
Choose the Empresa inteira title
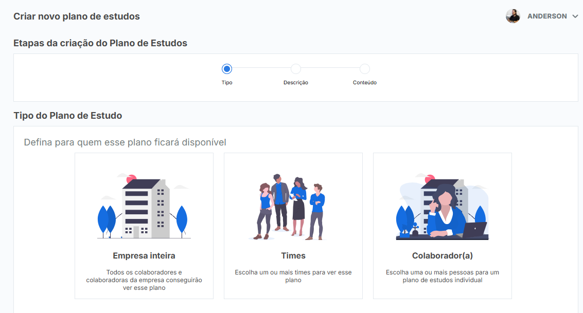144,255
